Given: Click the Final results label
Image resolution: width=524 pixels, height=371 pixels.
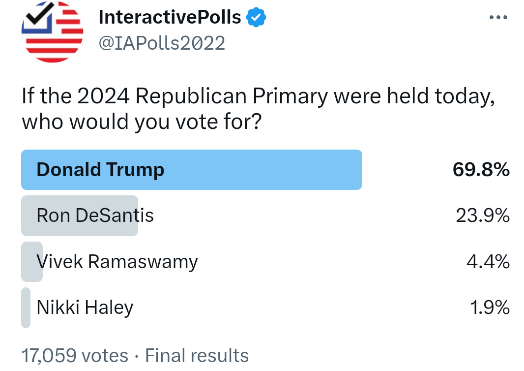Looking at the screenshot, I should (x=197, y=356).
